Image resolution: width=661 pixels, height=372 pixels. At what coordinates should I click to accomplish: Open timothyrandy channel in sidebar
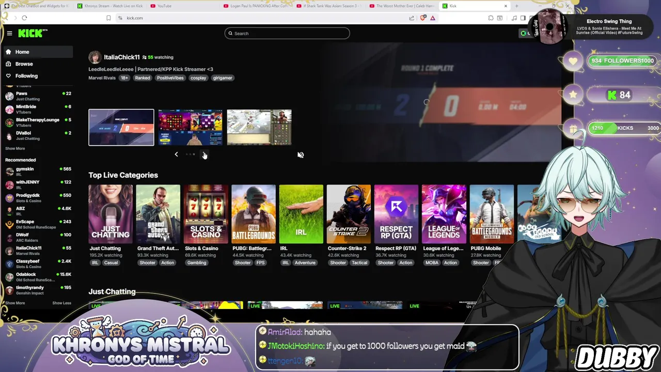click(x=38, y=290)
